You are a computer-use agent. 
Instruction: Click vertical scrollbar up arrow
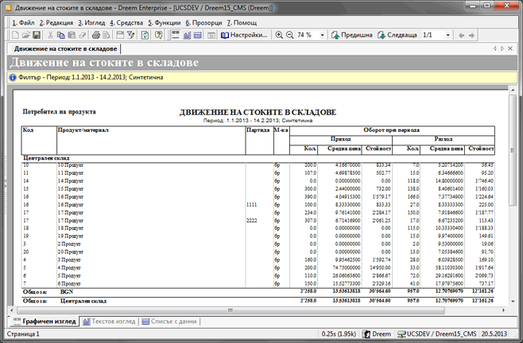[x=513, y=90]
